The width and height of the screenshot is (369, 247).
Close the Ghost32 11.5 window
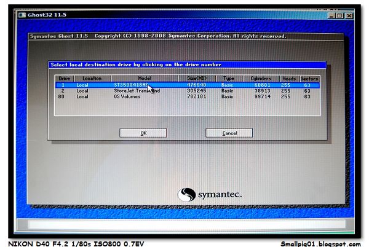[x=349, y=16]
